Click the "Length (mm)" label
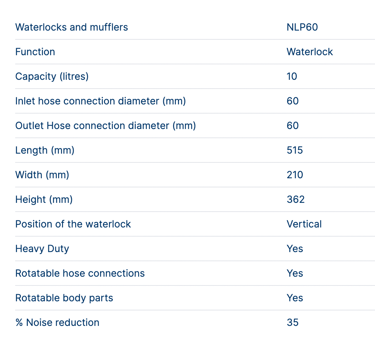375x360 pixels. click(x=45, y=150)
